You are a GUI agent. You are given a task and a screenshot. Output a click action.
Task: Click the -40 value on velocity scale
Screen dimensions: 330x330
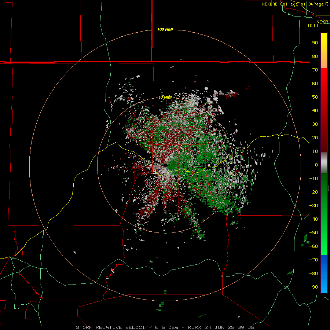click(x=313, y=219)
